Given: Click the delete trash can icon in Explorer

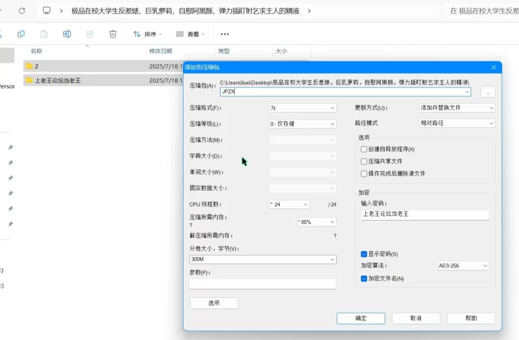Looking at the screenshot, I should (113, 34).
